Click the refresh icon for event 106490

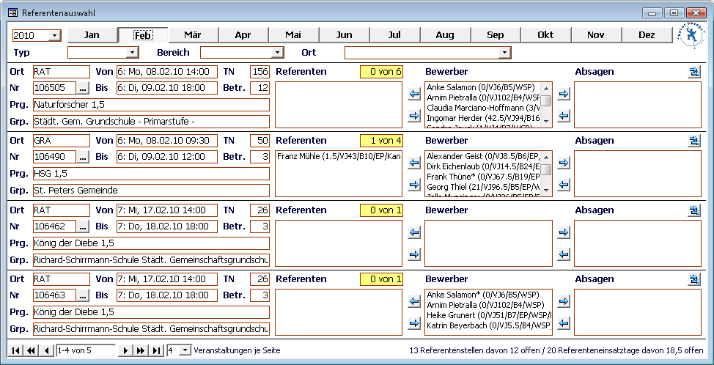click(694, 141)
